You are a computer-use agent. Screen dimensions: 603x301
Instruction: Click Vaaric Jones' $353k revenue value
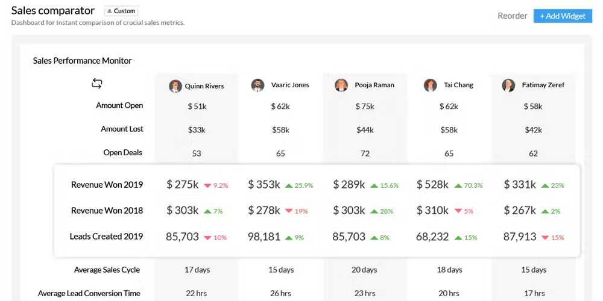pos(264,185)
